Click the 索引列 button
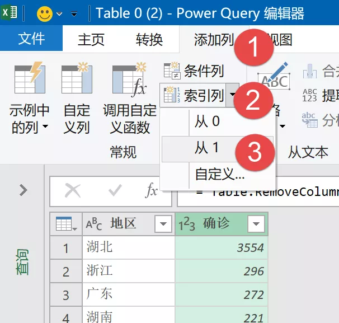 tap(193, 95)
